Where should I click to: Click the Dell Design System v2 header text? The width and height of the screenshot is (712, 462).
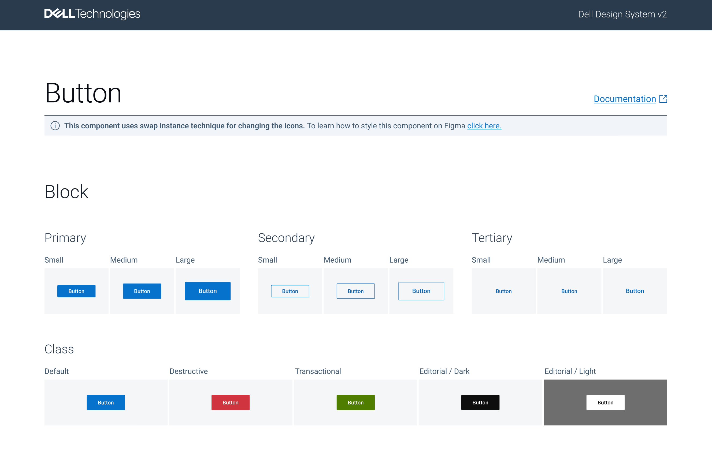tap(622, 14)
